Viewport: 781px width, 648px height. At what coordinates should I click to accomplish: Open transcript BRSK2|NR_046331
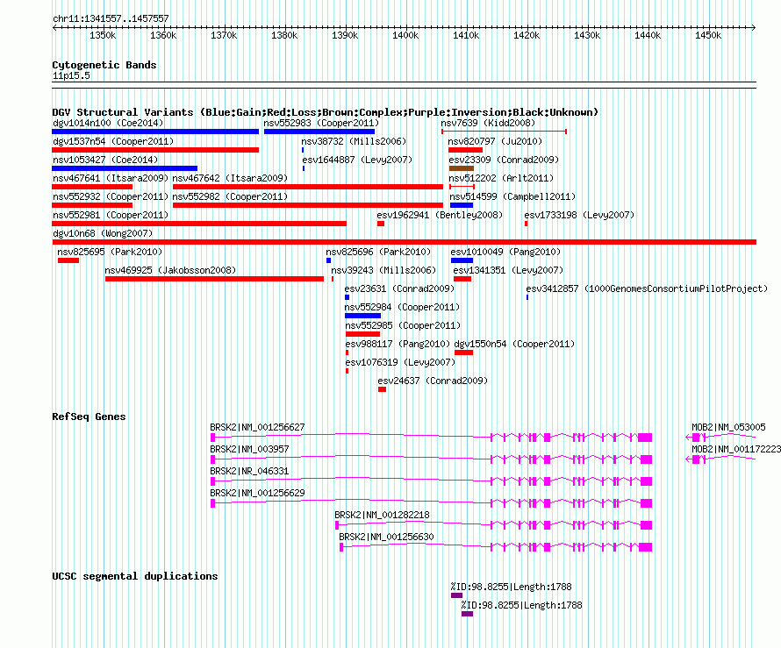tap(249, 471)
